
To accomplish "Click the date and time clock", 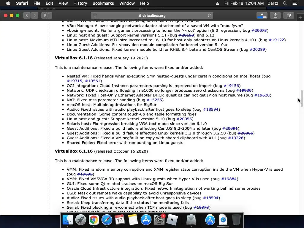I will (x=244, y=3).
